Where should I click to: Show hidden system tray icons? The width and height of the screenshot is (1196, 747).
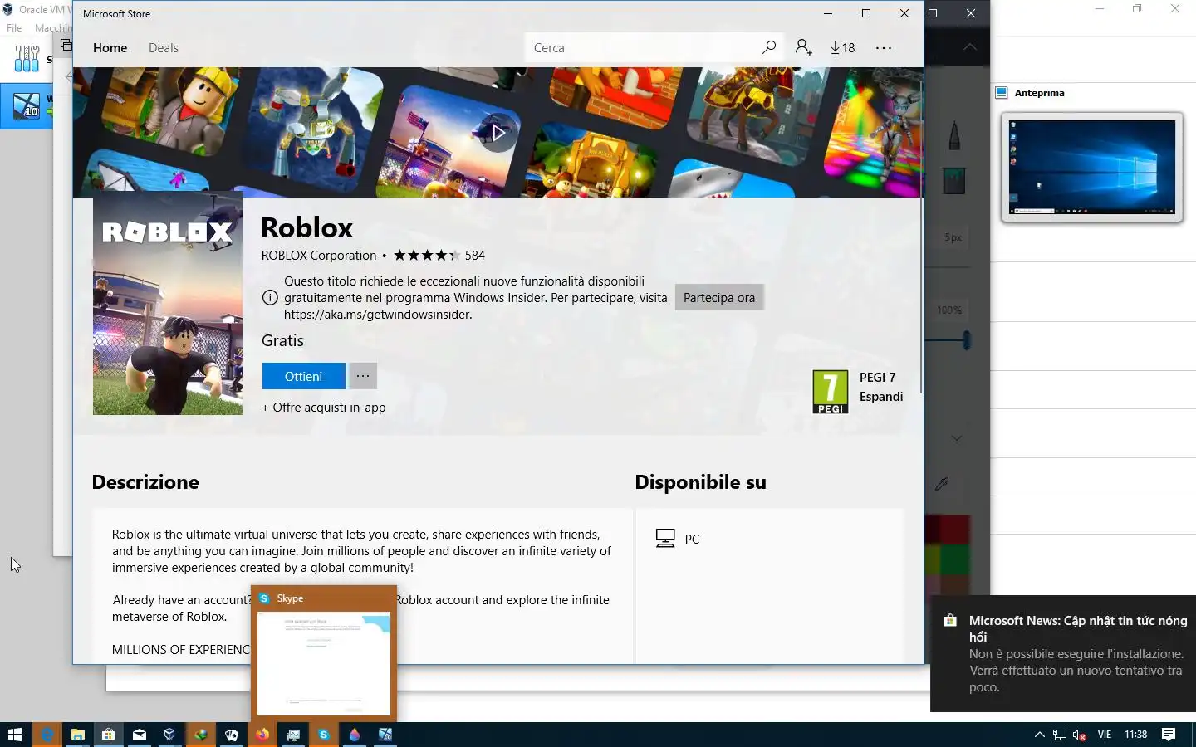[x=1039, y=735]
